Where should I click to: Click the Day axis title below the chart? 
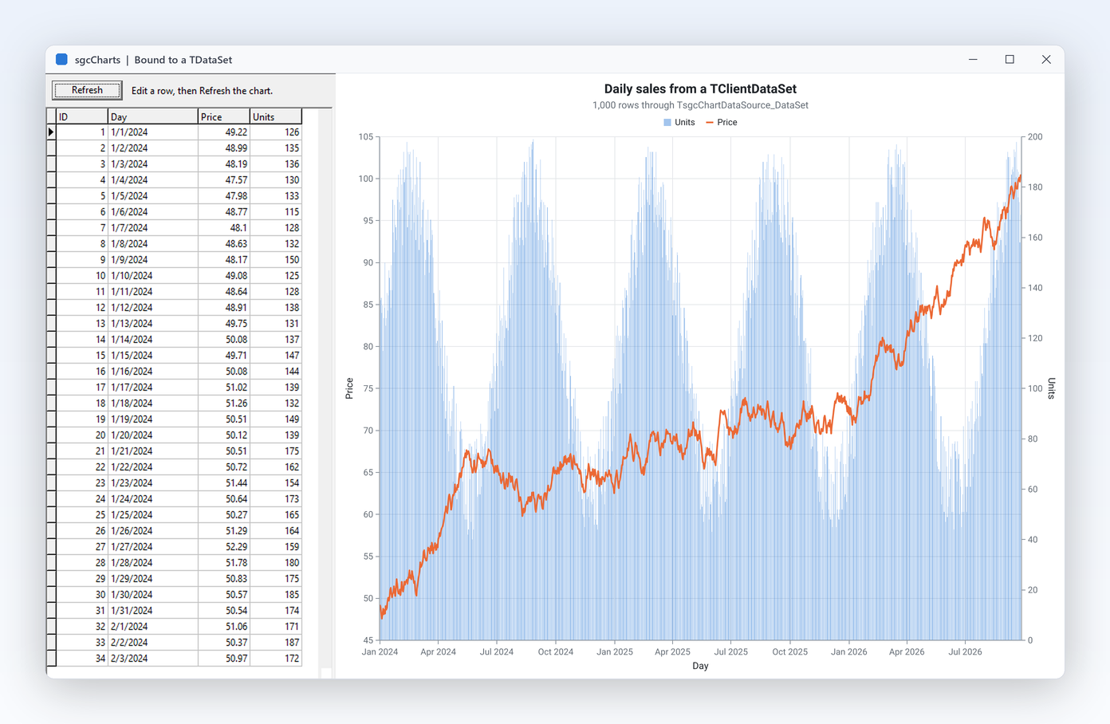click(700, 666)
